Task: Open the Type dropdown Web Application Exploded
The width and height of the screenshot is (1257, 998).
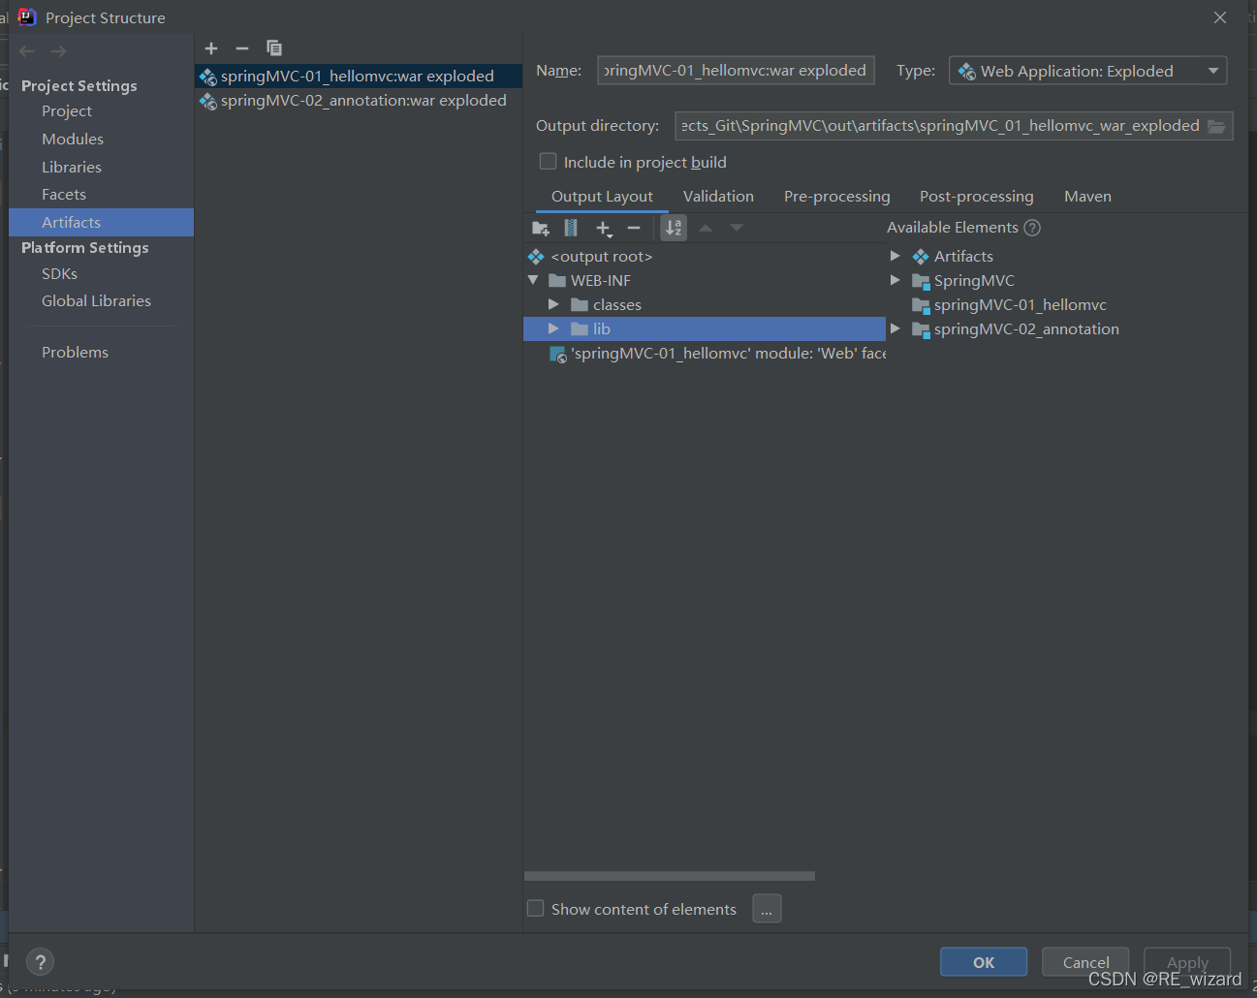Action: pos(1087,71)
